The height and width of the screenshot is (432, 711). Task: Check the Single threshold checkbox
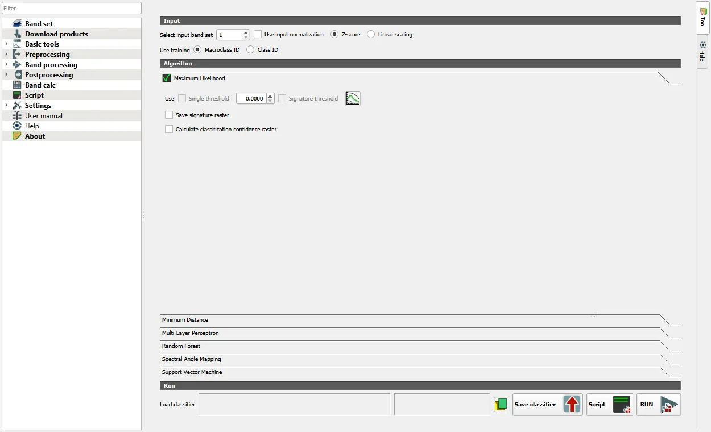click(x=182, y=99)
